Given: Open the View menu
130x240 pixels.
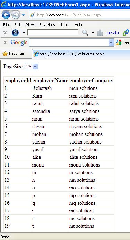Looking at the screenshot, I should 30,25.
